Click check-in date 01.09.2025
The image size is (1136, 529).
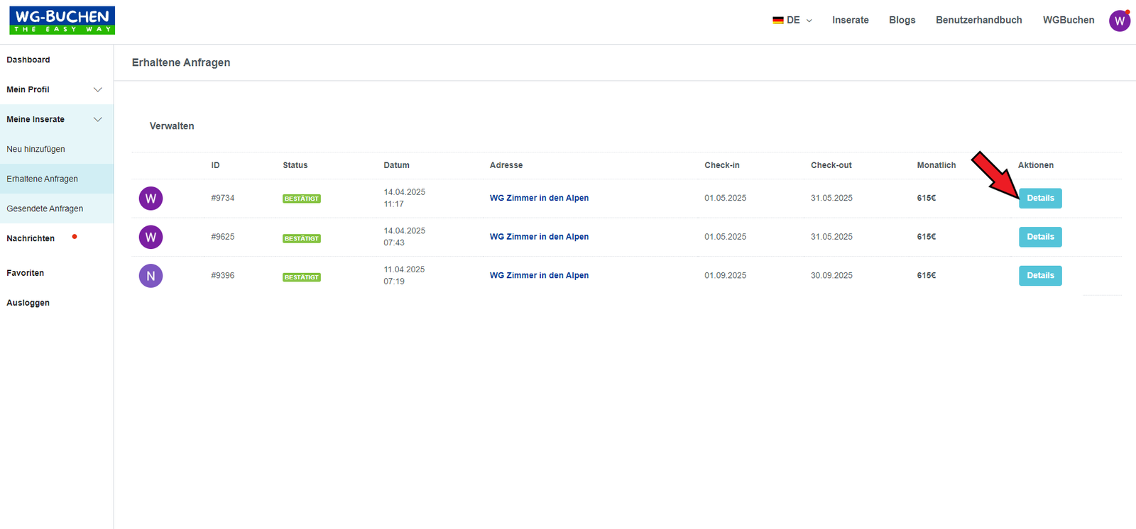726,275
